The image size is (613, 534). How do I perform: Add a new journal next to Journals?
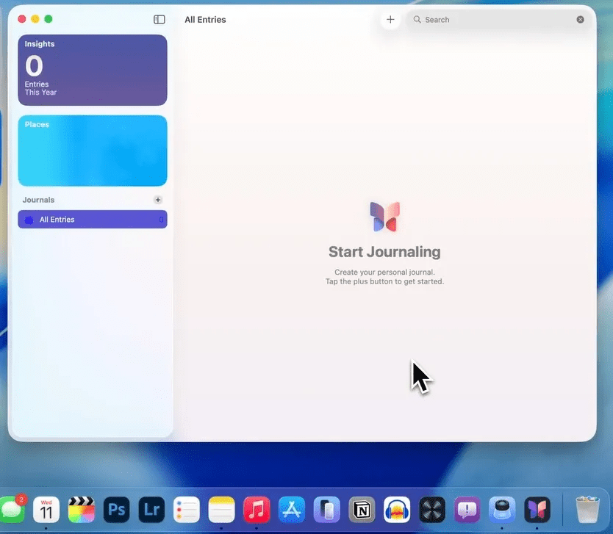(x=157, y=200)
